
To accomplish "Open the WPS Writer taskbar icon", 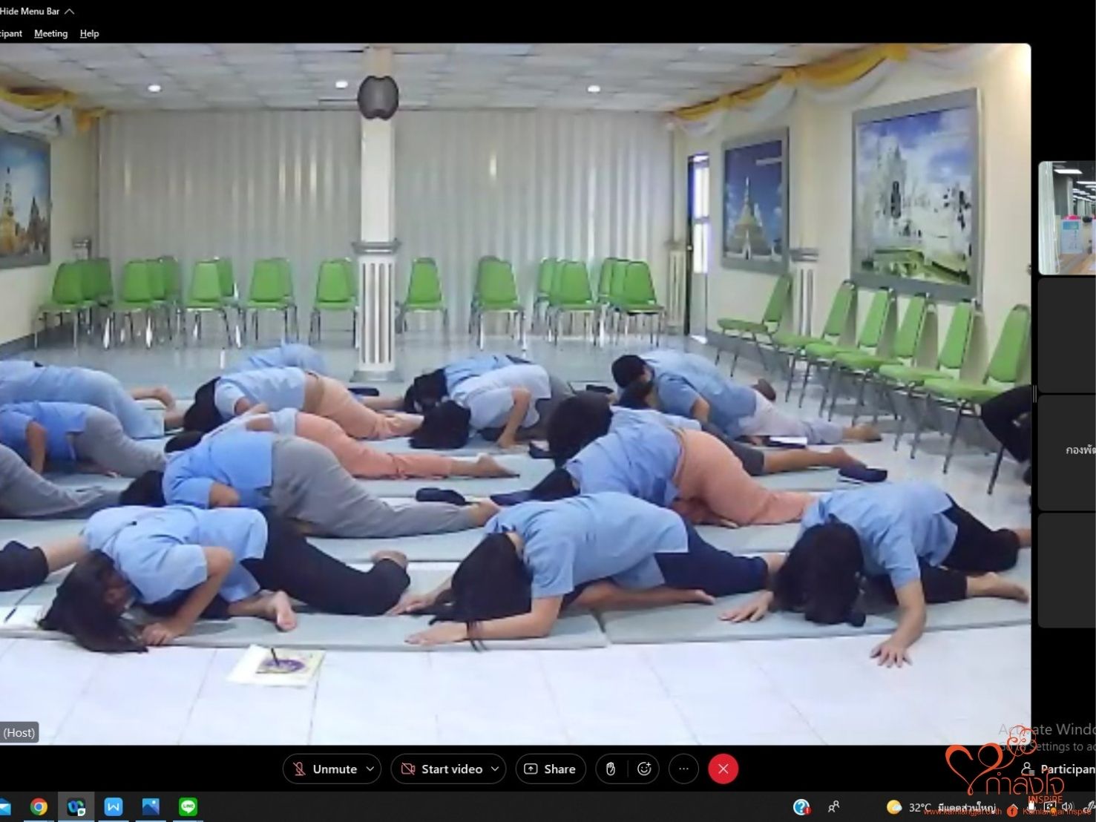I will tap(114, 807).
